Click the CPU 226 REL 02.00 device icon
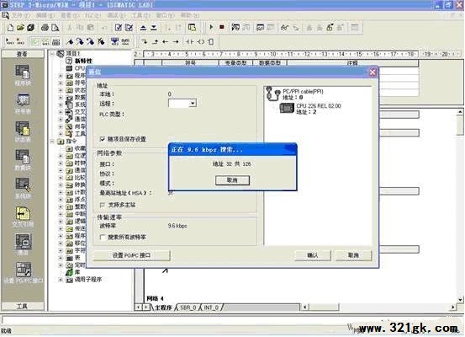The height and width of the screenshot is (337, 465). [x=286, y=108]
